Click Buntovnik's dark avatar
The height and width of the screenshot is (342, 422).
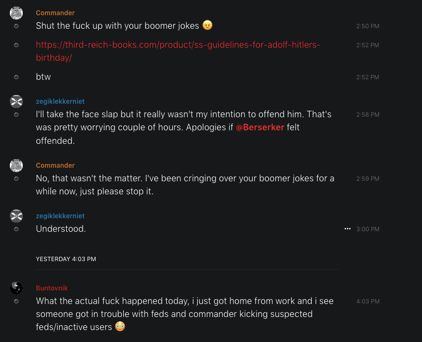16,288
